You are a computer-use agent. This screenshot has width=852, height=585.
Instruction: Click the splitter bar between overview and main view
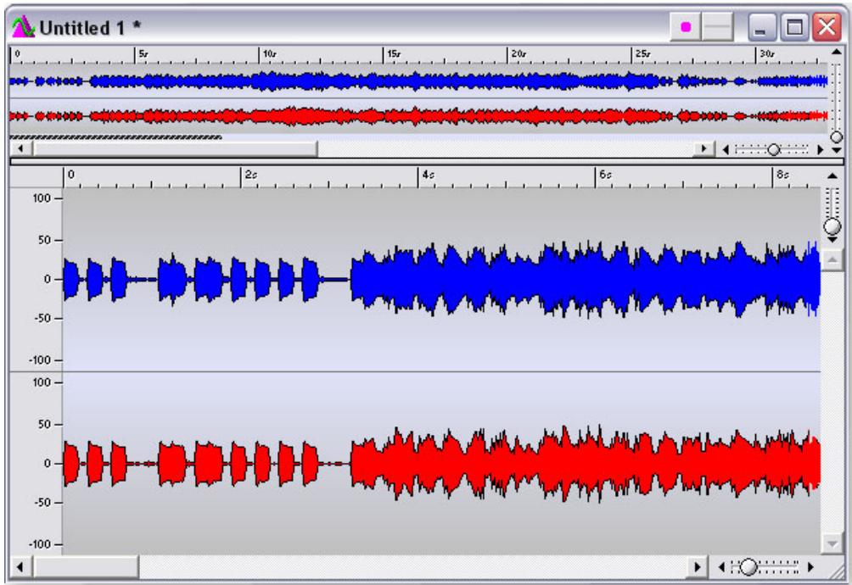tap(424, 159)
